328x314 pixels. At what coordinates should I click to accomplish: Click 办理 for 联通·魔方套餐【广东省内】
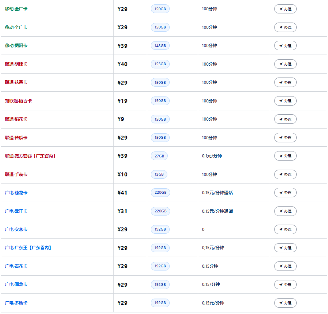(x=285, y=156)
